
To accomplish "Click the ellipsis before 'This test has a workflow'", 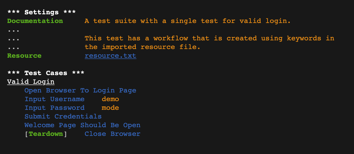I will point(14,39).
